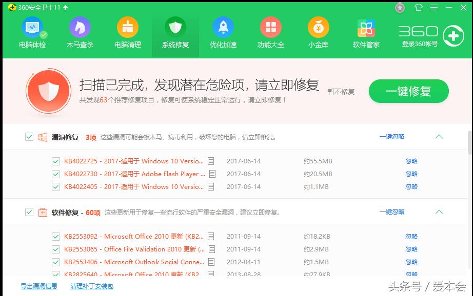Launch 软件管家 software manager
The height and width of the screenshot is (296, 473).
[365, 32]
